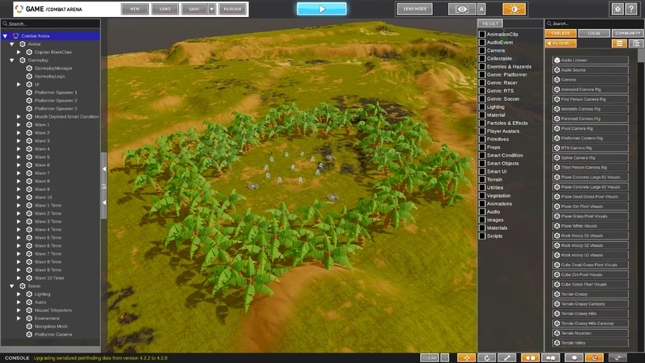Collapse the Avatar tree node

tap(12, 44)
